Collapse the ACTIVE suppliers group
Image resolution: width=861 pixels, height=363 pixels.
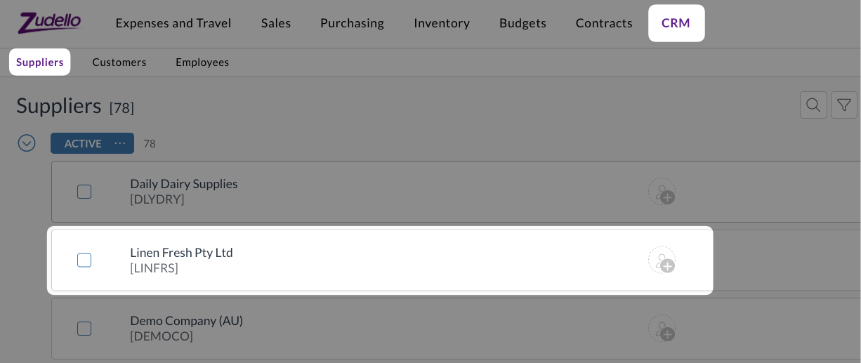pos(27,143)
